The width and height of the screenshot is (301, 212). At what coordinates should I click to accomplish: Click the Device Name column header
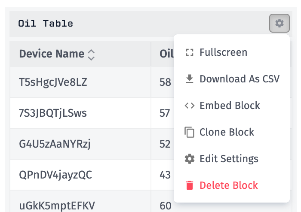(x=52, y=54)
